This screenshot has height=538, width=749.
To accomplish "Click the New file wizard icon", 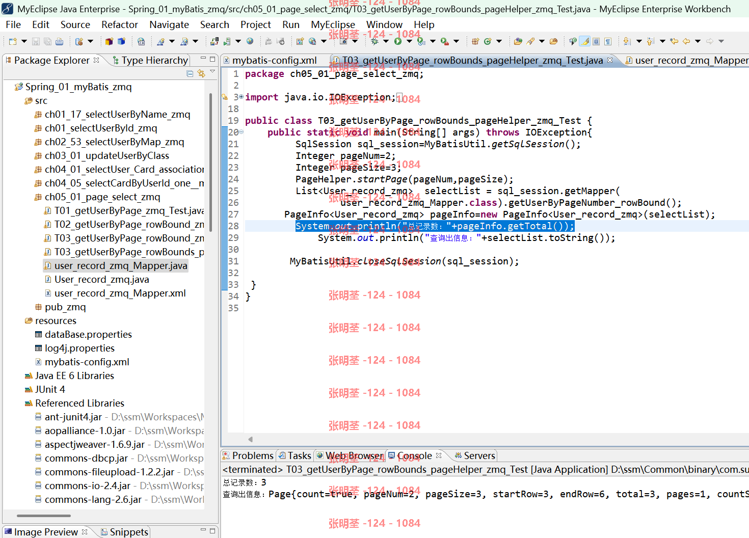I will 13,41.
